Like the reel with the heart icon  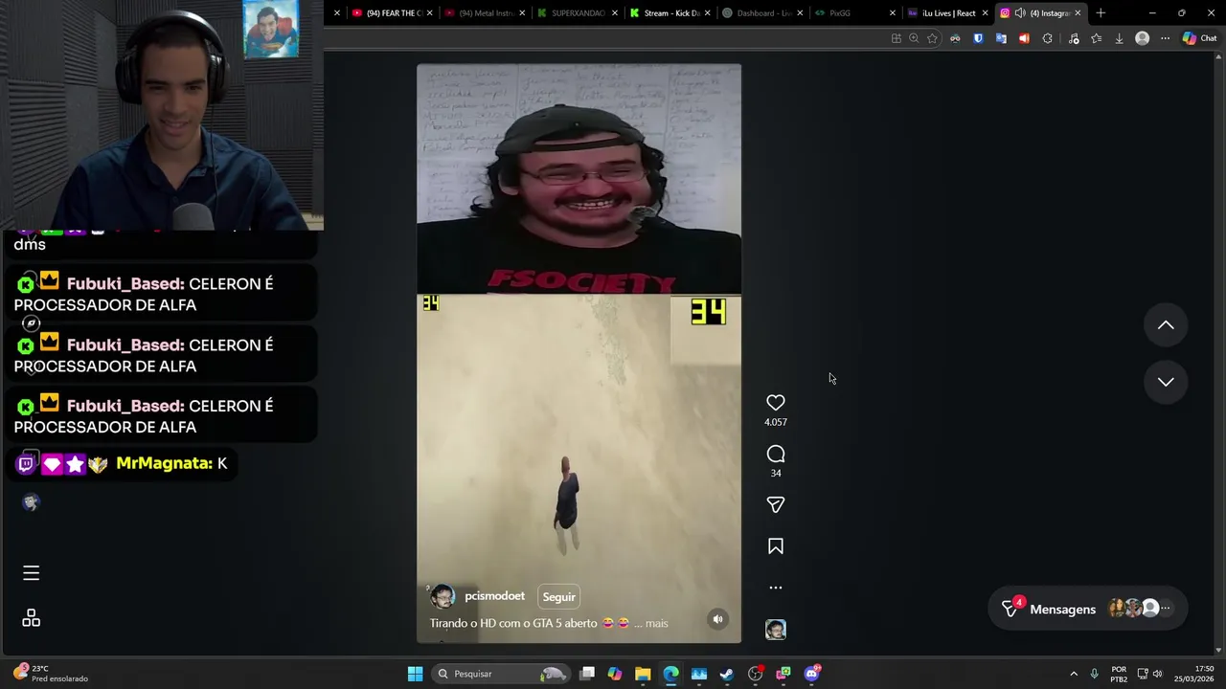click(776, 403)
